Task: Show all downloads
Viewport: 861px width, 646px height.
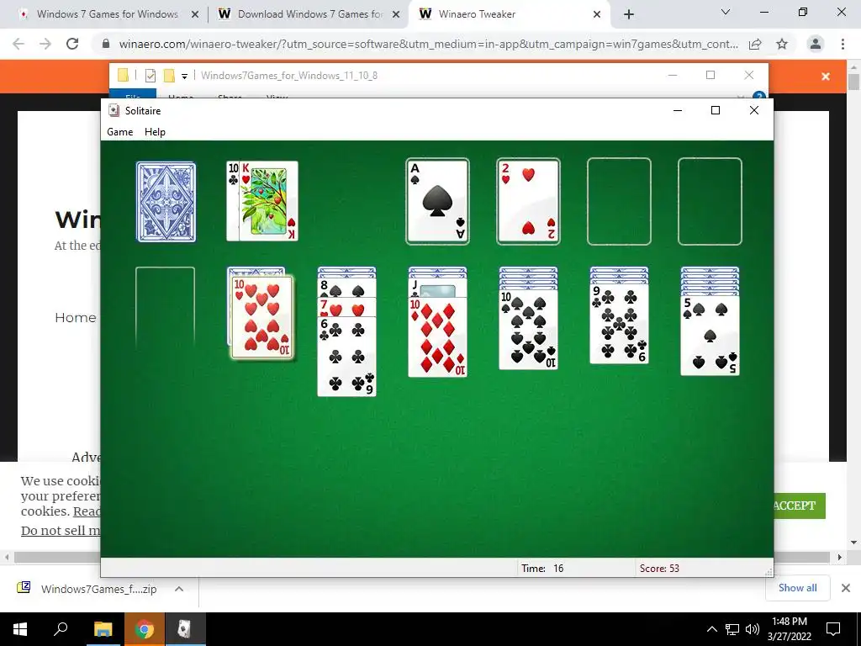Action: click(x=797, y=588)
